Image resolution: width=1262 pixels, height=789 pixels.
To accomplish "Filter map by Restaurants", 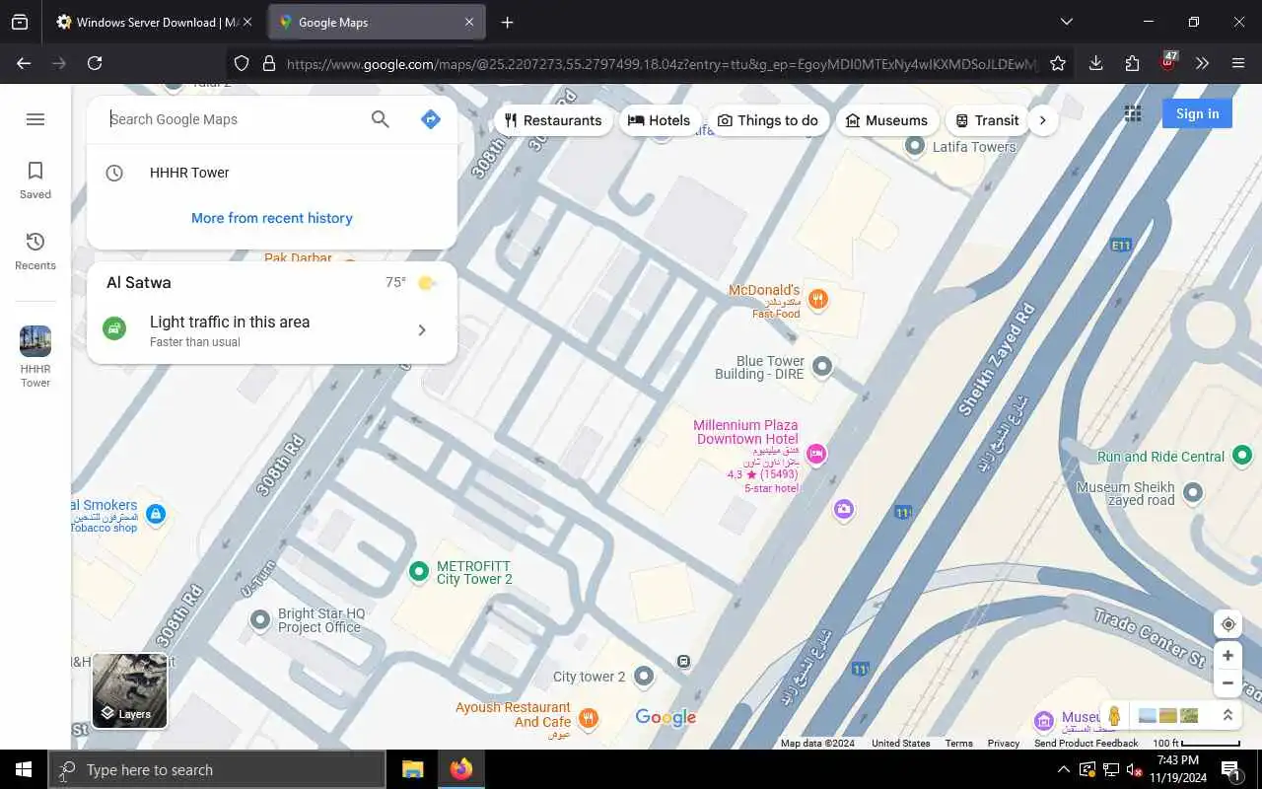I will coord(553,120).
